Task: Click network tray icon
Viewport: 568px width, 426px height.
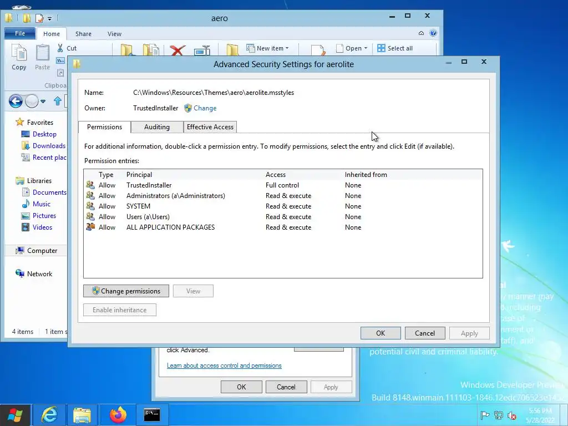Action: coord(499,415)
